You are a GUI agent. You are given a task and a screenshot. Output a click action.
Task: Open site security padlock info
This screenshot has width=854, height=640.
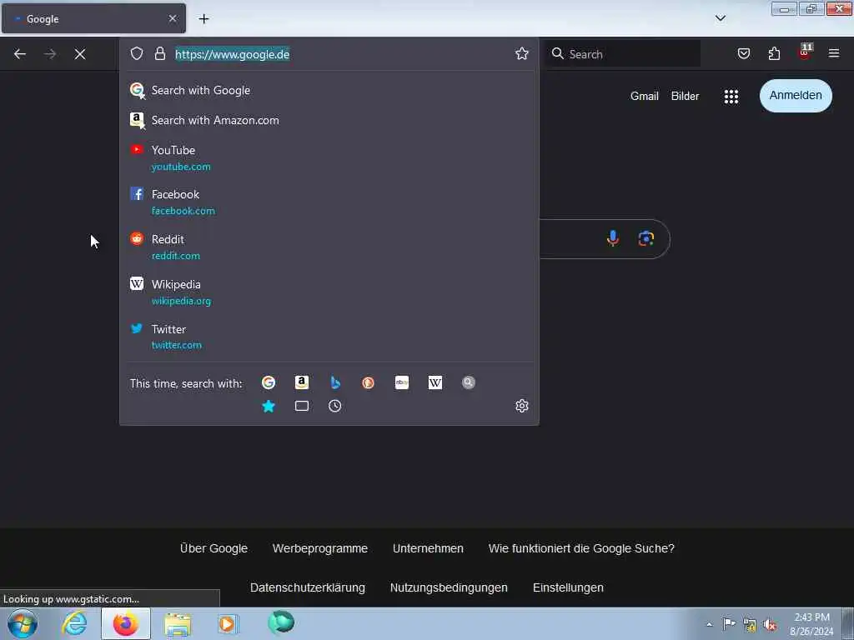tap(159, 53)
